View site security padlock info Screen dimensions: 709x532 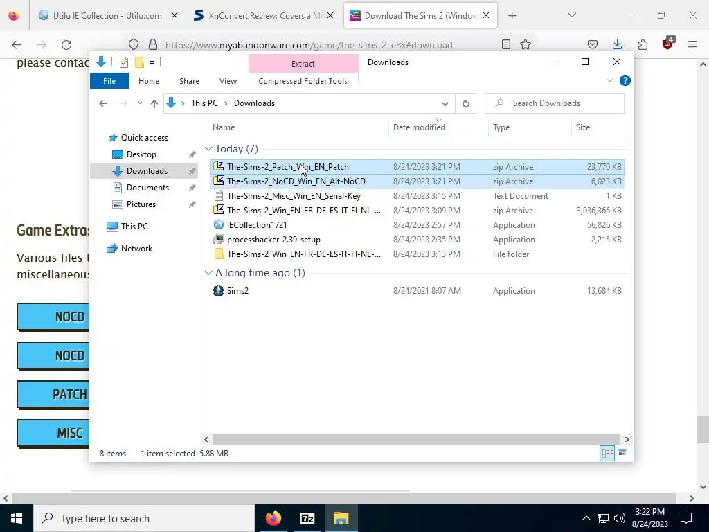pos(153,44)
